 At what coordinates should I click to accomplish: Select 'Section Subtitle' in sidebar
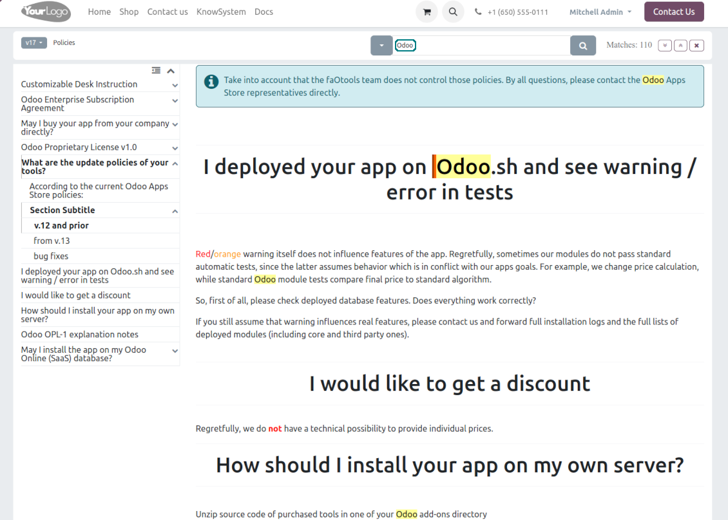(62, 210)
